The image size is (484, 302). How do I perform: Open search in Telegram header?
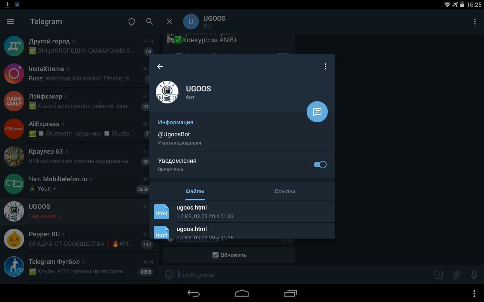coord(150,22)
